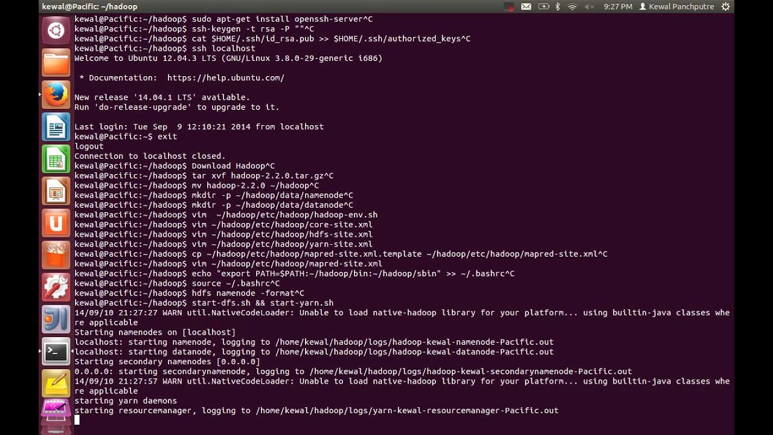This screenshot has height=435, width=773.
Task: Click the "New release '14.04.1 LTS' available" line
Action: tap(162, 97)
